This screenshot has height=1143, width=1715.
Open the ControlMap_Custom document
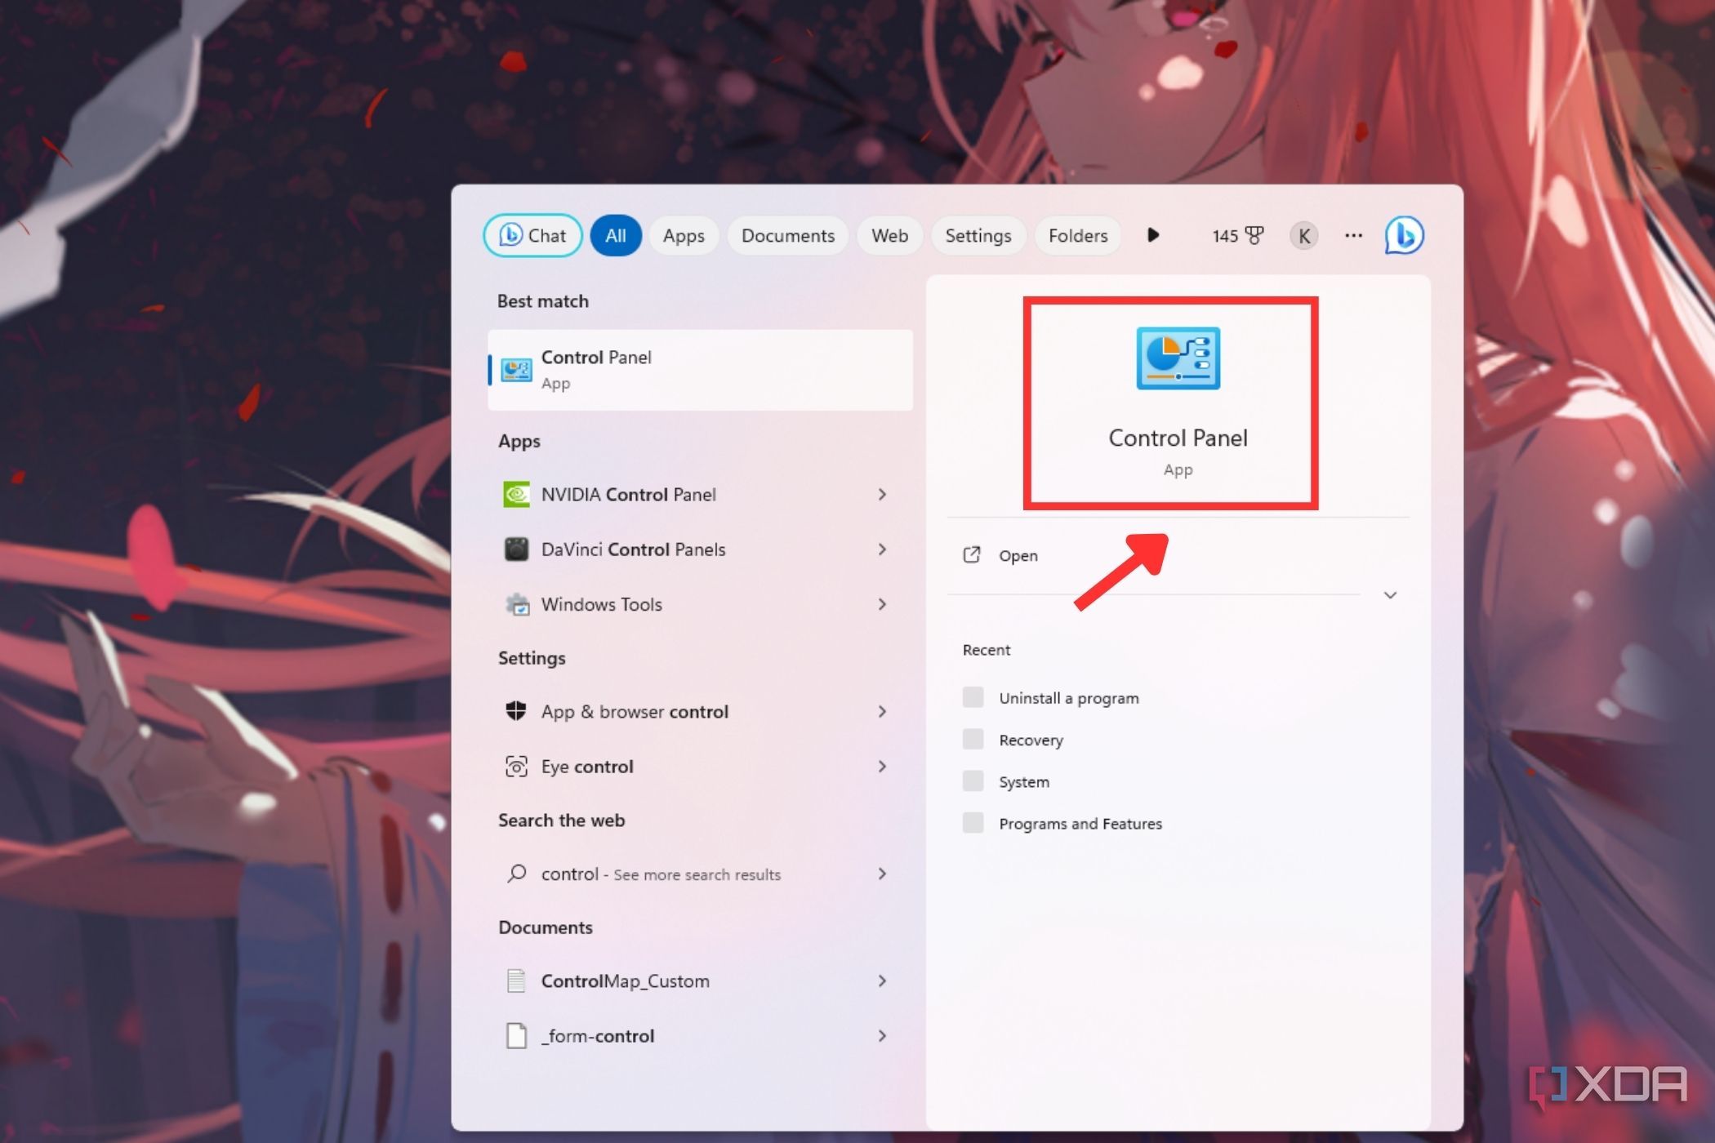coord(625,981)
